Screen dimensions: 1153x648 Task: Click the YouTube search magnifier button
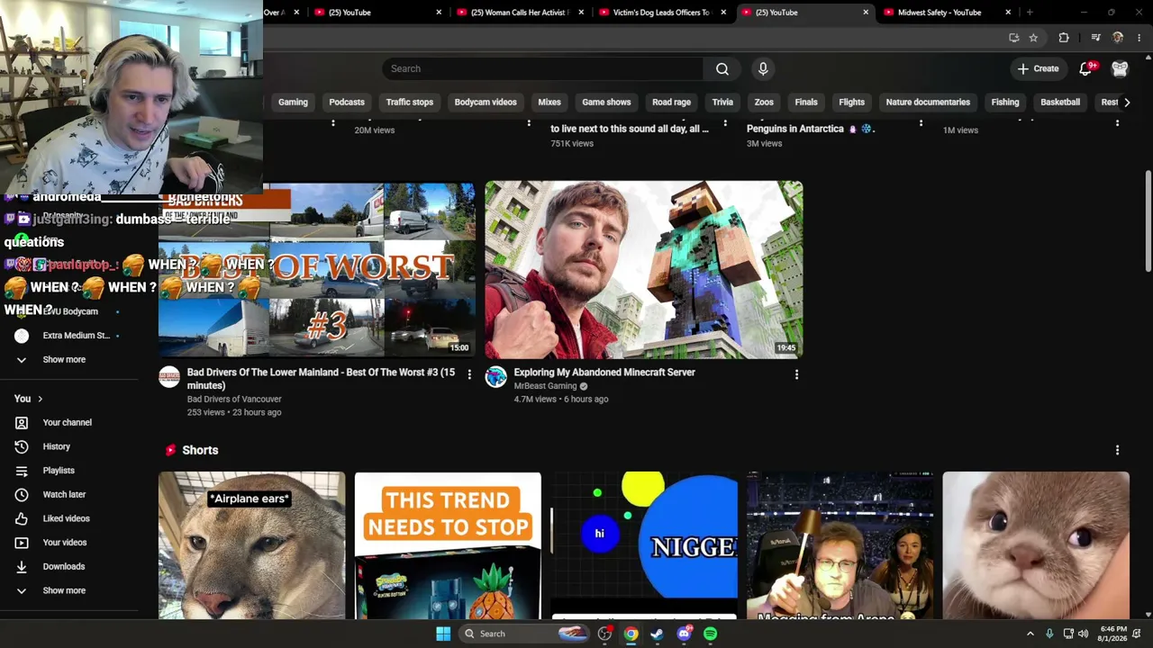(x=722, y=68)
